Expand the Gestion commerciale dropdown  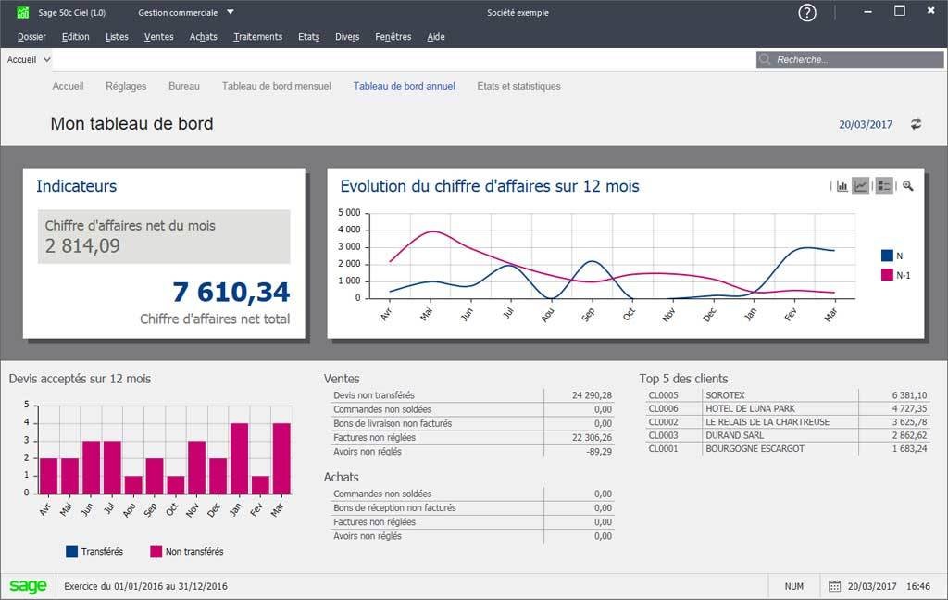click(x=230, y=13)
